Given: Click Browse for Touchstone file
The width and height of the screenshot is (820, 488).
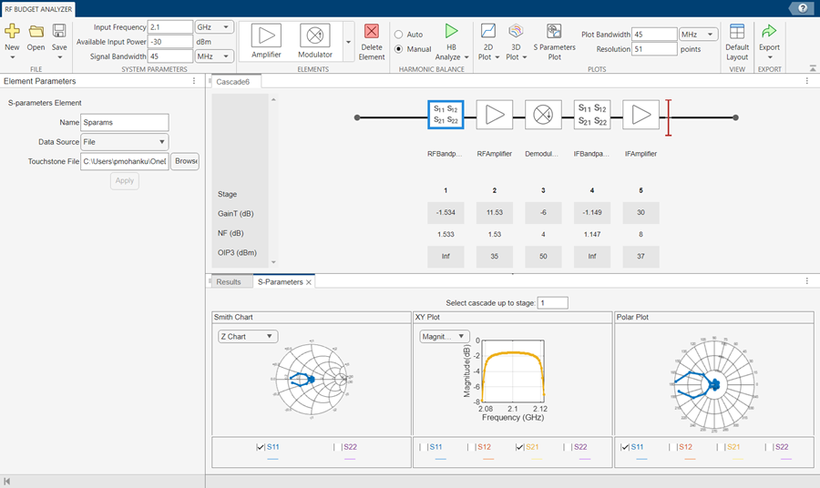Looking at the screenshot, I should 185,161.
